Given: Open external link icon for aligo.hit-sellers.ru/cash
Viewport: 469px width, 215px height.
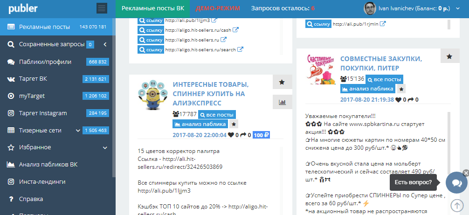Looking at the screenshot, I should [236, 30].
